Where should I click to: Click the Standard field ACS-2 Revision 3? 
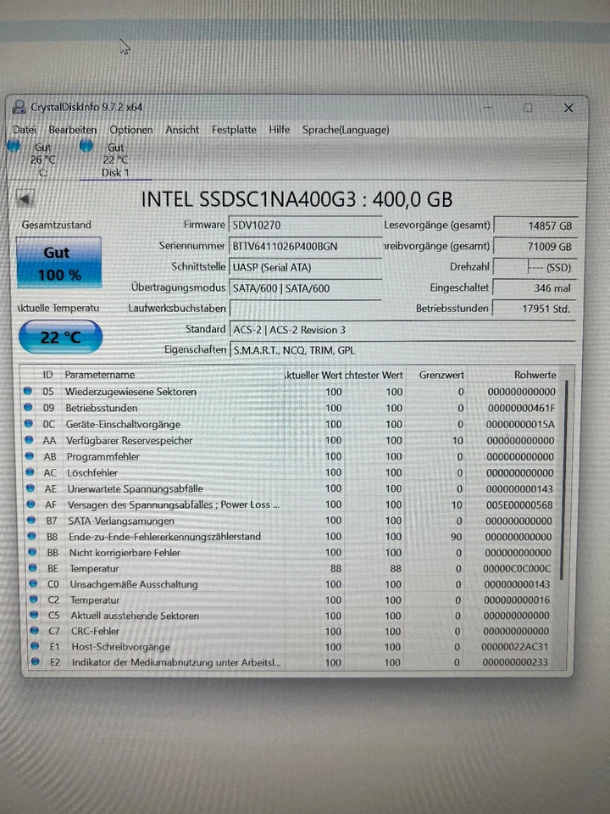pos(402,330)
